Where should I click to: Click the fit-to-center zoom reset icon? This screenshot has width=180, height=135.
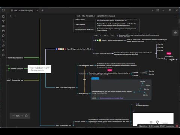pyautogui.click(x=26, y=116)
